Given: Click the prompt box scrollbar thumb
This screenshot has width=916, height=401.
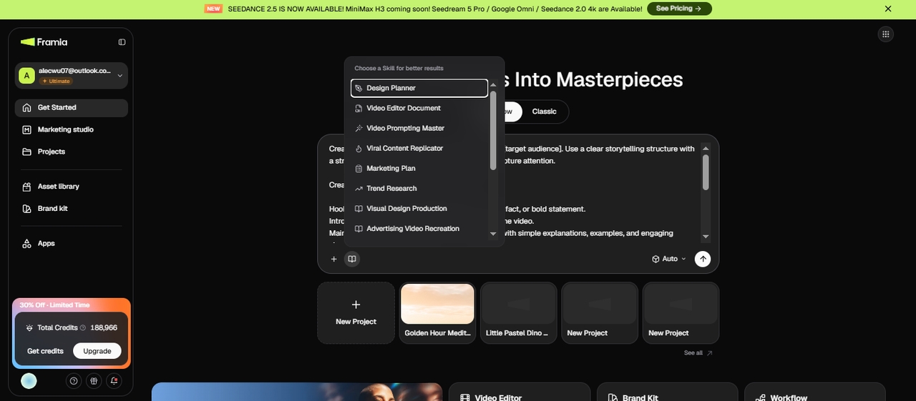Looking at the screenshot, I should 706,172.
